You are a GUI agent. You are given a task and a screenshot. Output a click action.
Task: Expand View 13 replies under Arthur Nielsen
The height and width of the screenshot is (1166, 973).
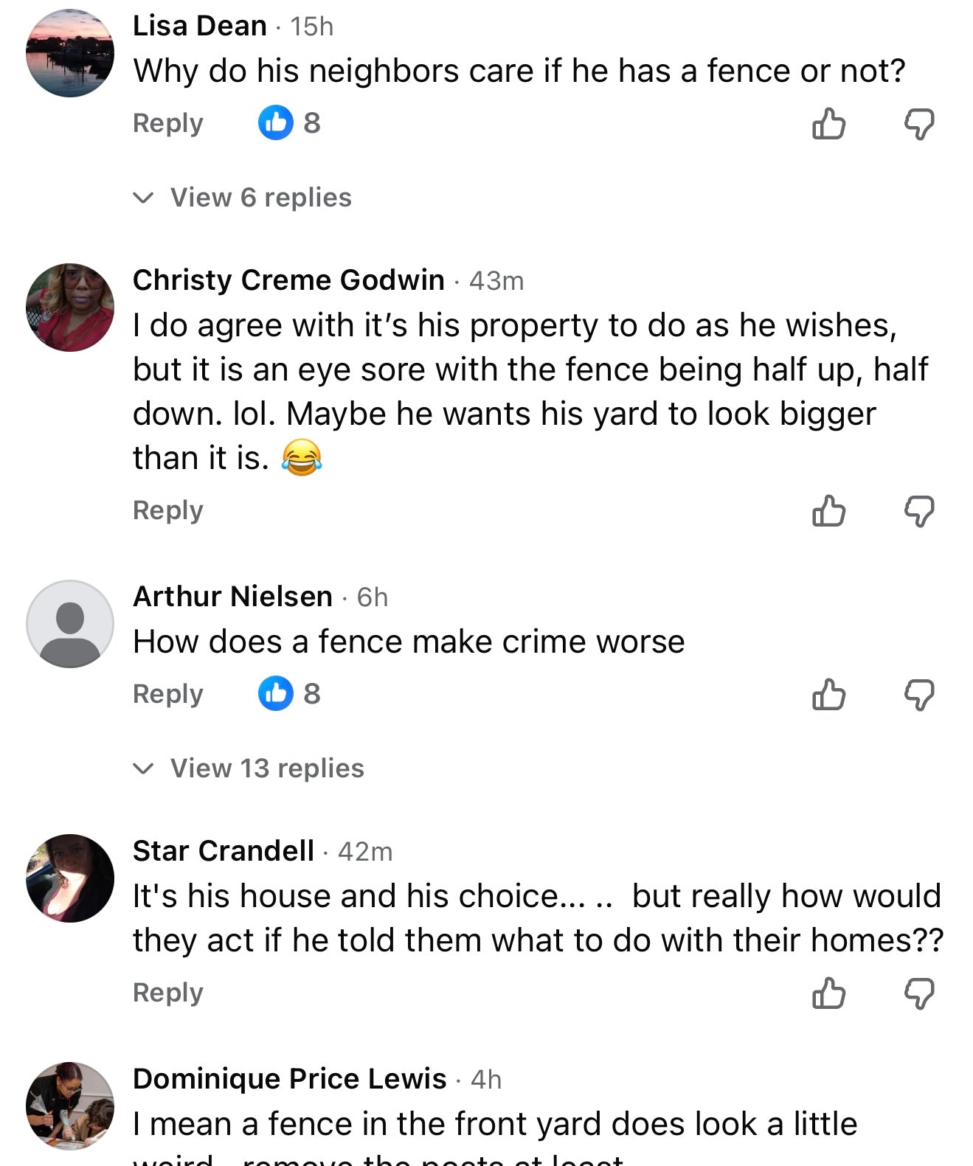pyautogui.click(x=266, y=768)
